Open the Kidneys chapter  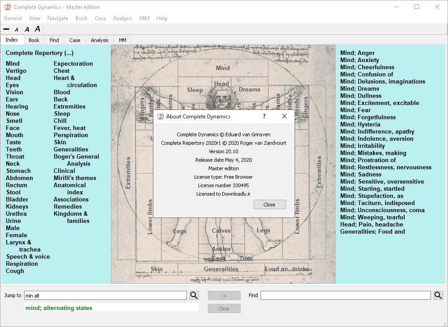click(x=17, y=206)
